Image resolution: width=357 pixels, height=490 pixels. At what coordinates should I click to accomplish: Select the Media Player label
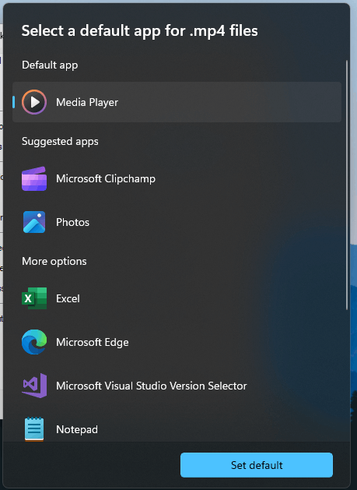click(87, 102)
